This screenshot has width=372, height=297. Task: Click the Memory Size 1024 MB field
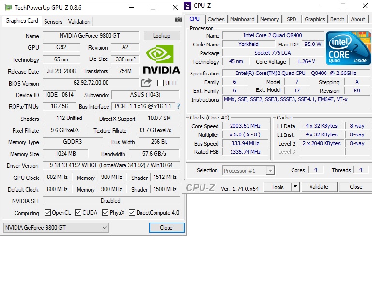click(65, 154)
